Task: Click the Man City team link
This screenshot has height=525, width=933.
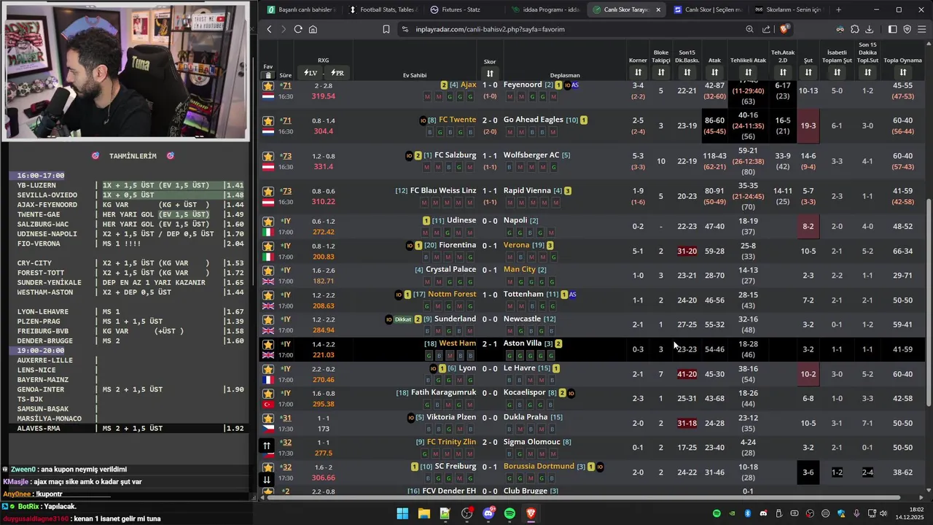Action: [x=520, y=269]
